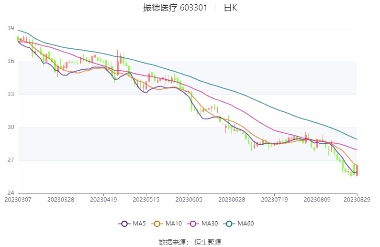Select the 20230419 x-axis date label
The width and height of the screenshot is (380, 247).
(103, 198)
